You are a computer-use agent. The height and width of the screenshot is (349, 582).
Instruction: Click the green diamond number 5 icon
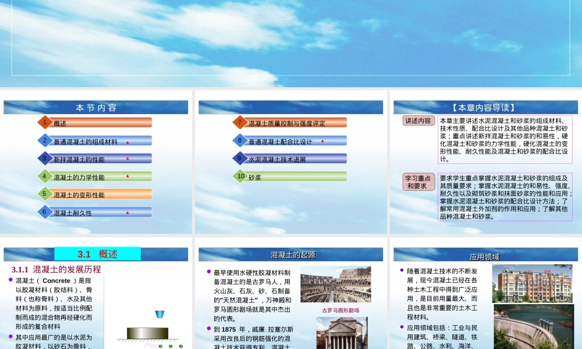tap(45, 194)
